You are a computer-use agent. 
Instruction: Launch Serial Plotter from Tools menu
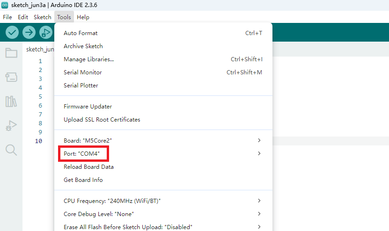(x=163, y=86)
